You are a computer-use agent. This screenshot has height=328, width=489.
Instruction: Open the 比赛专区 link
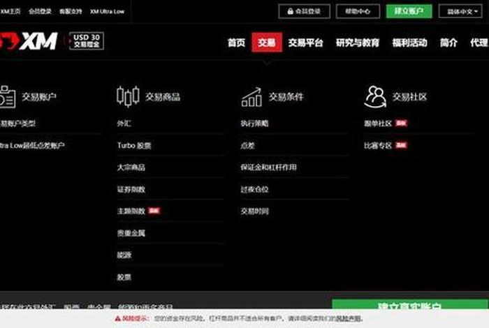click(x=378, y=145)
